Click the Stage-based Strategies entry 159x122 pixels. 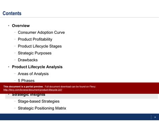click(39, 101)
